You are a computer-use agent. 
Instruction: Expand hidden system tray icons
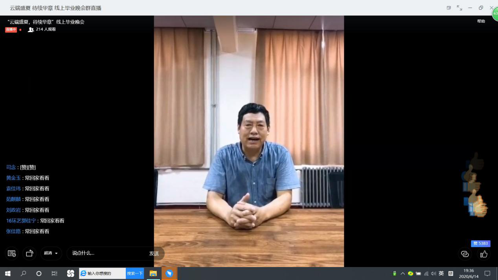[402, 274]
